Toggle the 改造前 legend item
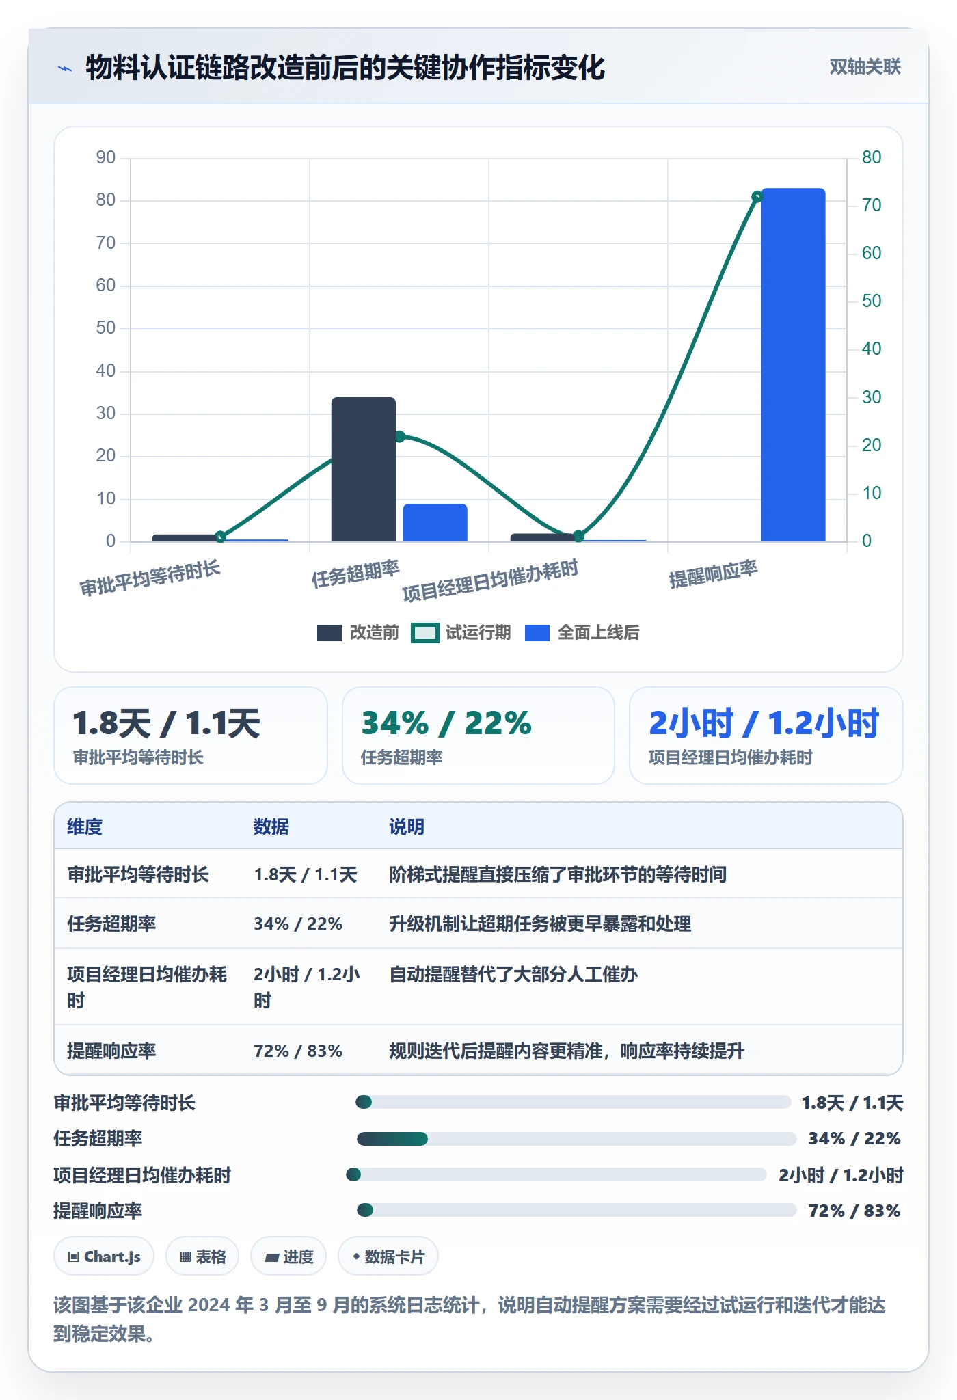 tap(358, 633)
